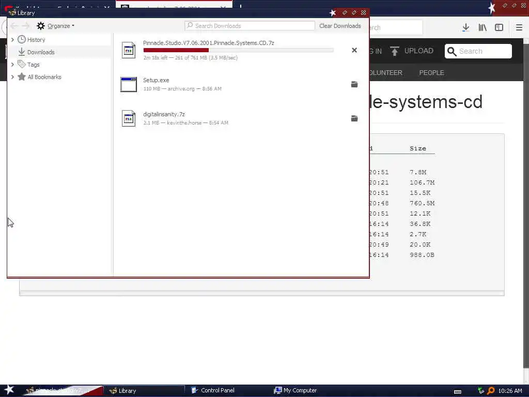
Task: Select Tags in the Library sidebar
Action: (x=34, y=65)
